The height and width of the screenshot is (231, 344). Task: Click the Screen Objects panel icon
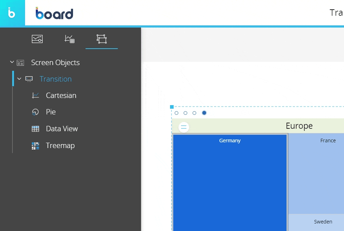coord(20,63)
